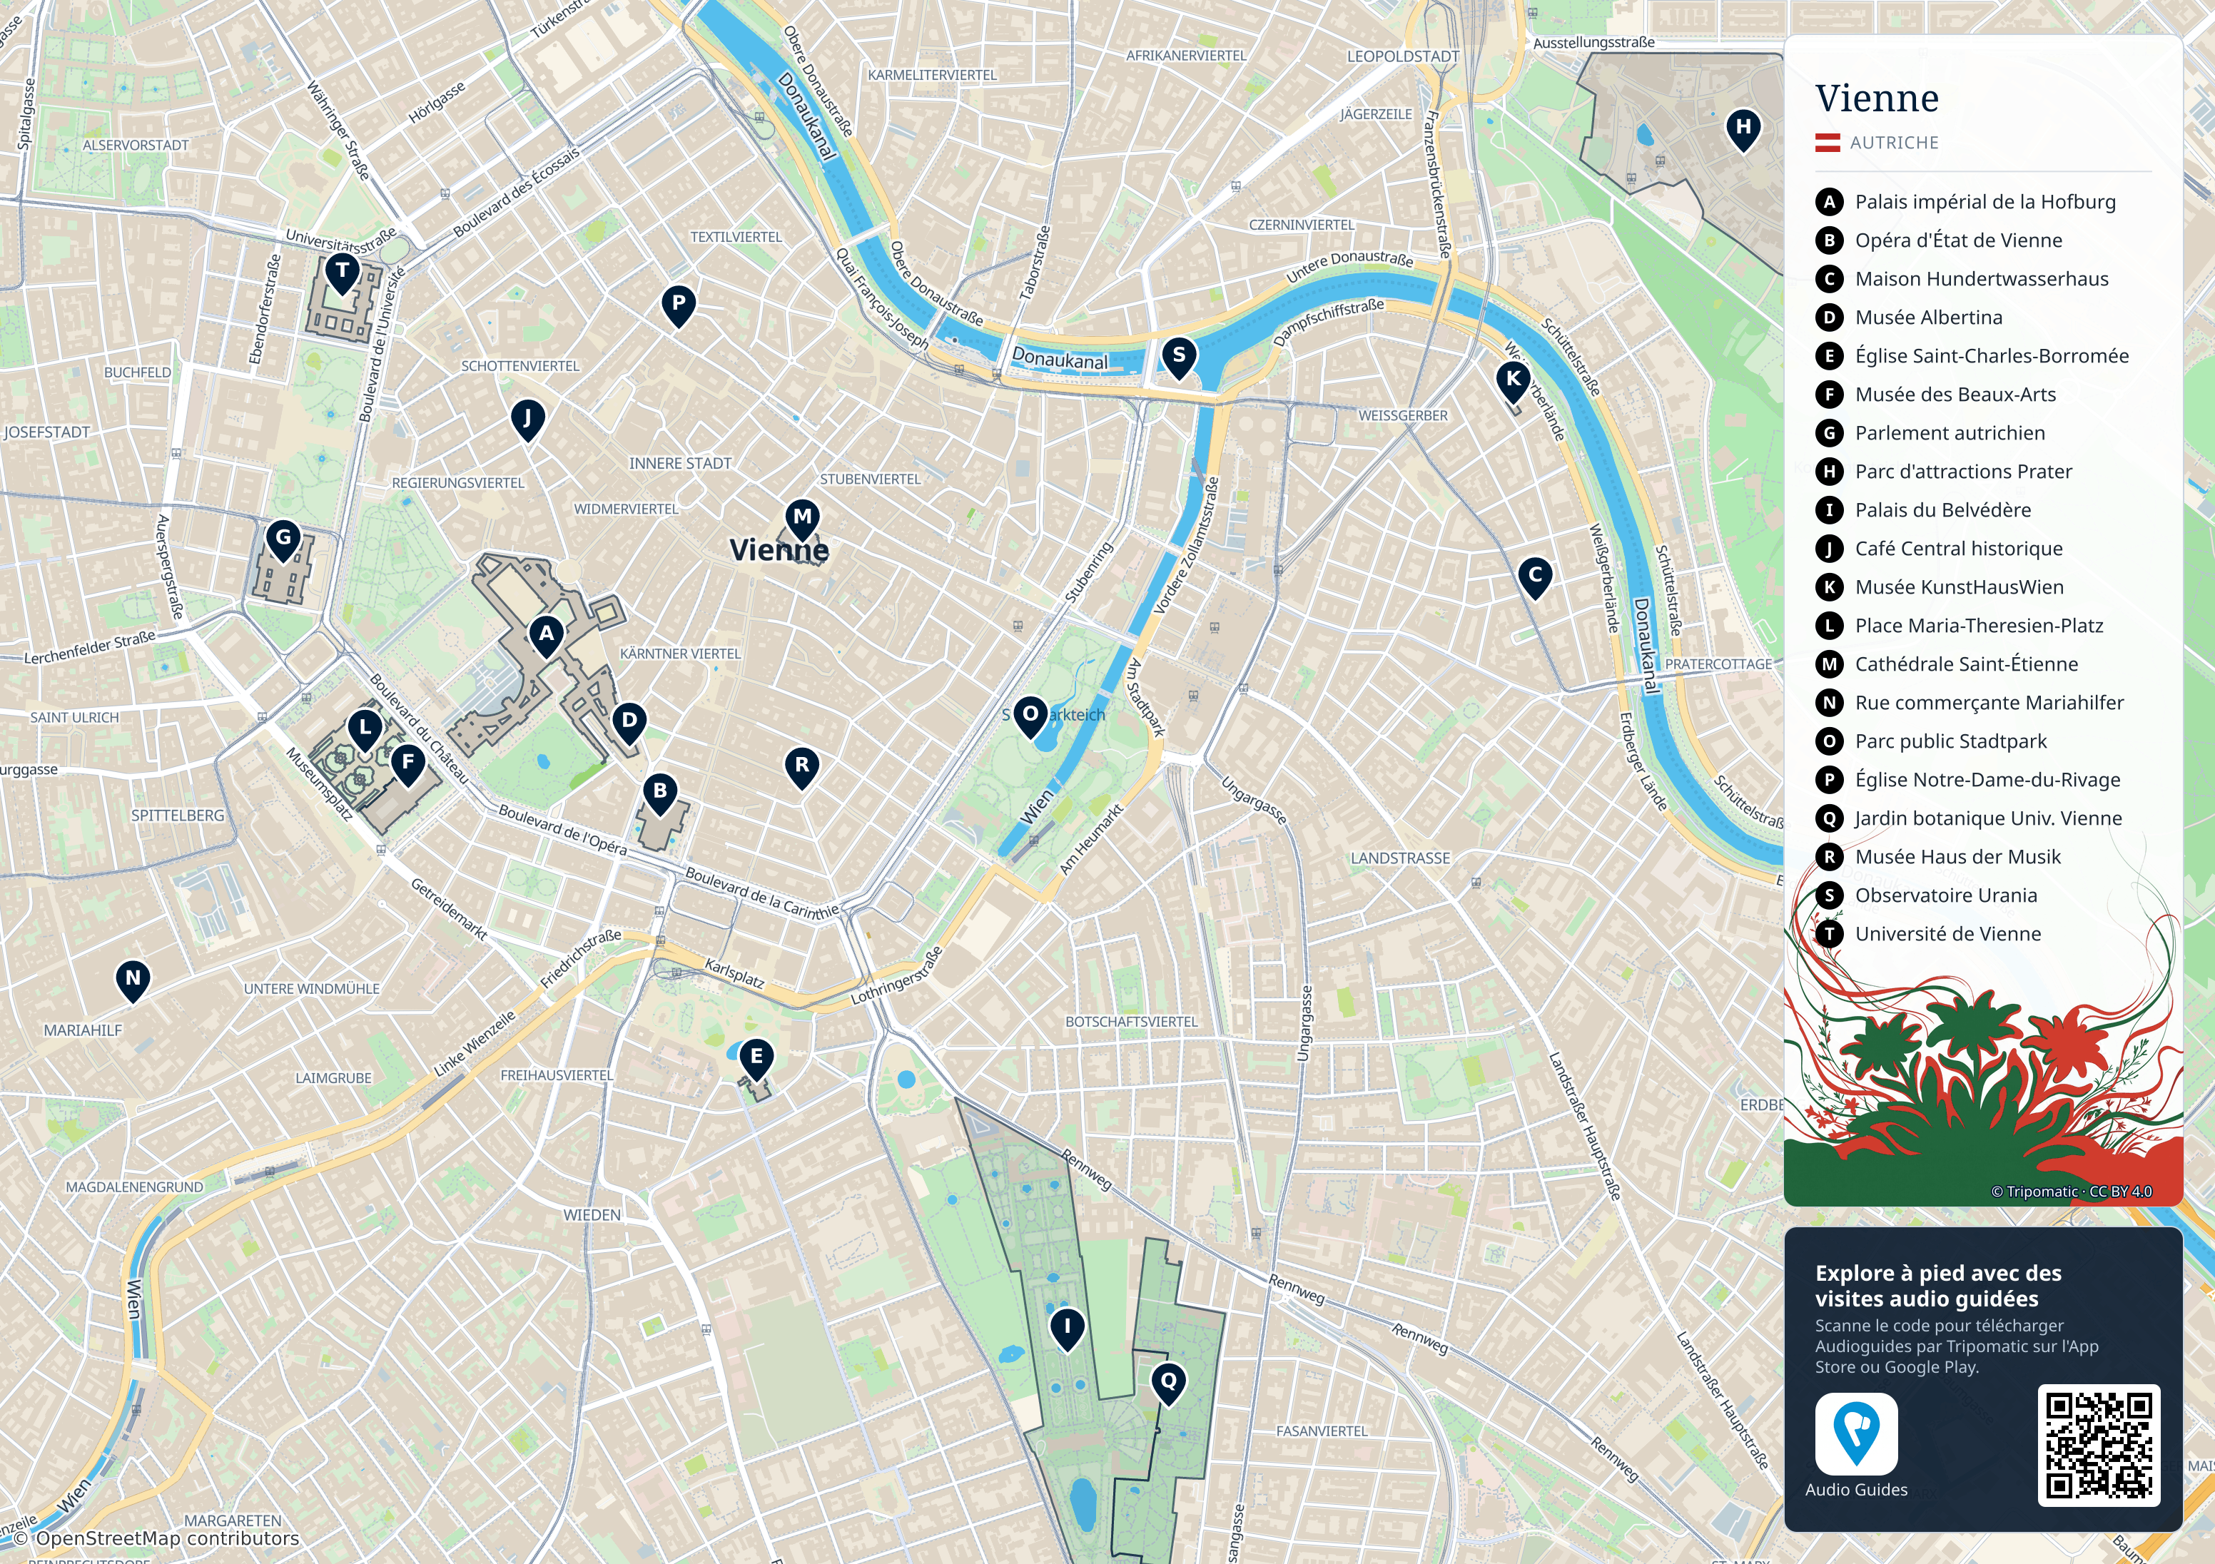Click the BOTSCHAFTSVIERTEL district label
The height and width of the screenshot is (1564, 2215).
point(1130,1022)
